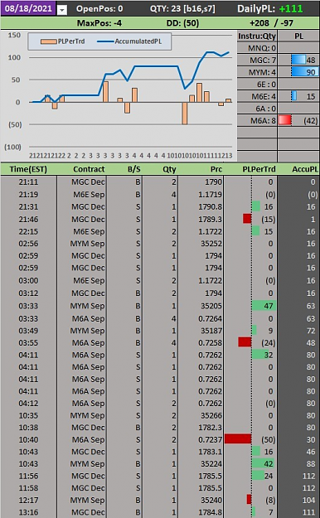Screen dimensions: 320x518
Task: Click the AccuPL 30 cell
Action: coord(298,440)
